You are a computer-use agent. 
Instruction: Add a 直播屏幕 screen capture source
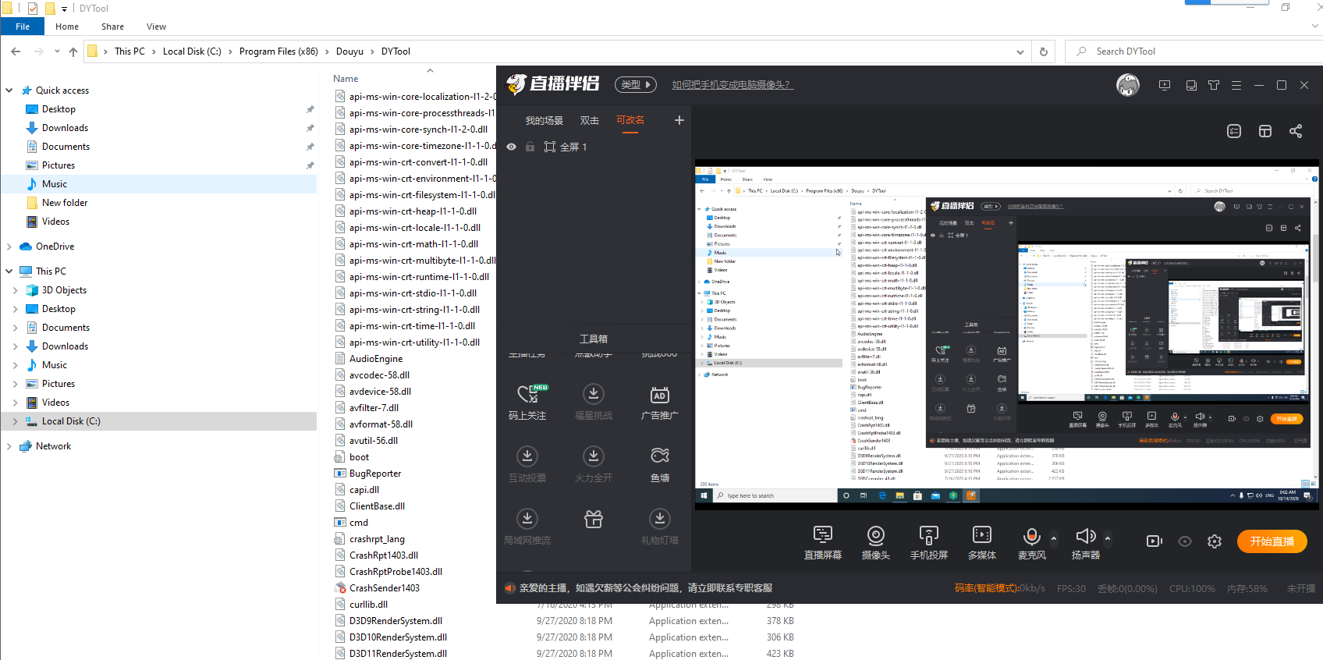(x=823, y=543)
